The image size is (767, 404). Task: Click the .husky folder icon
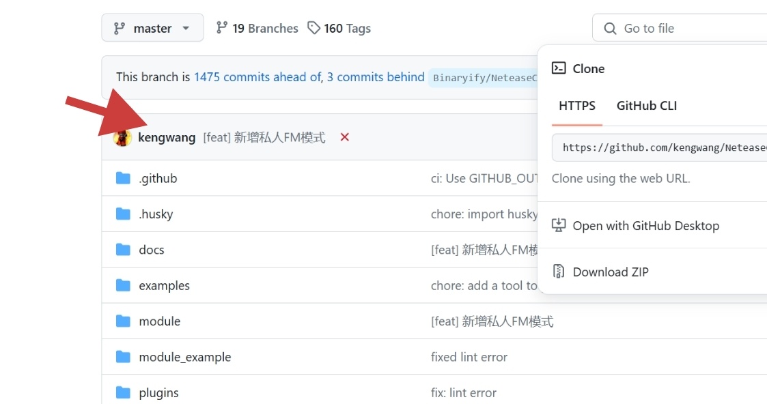[x=123, y=214]
